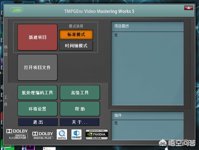199x150 pixels.
Task: Switch to 时间轴模式 mode
Action: click(x=76, y=46)
